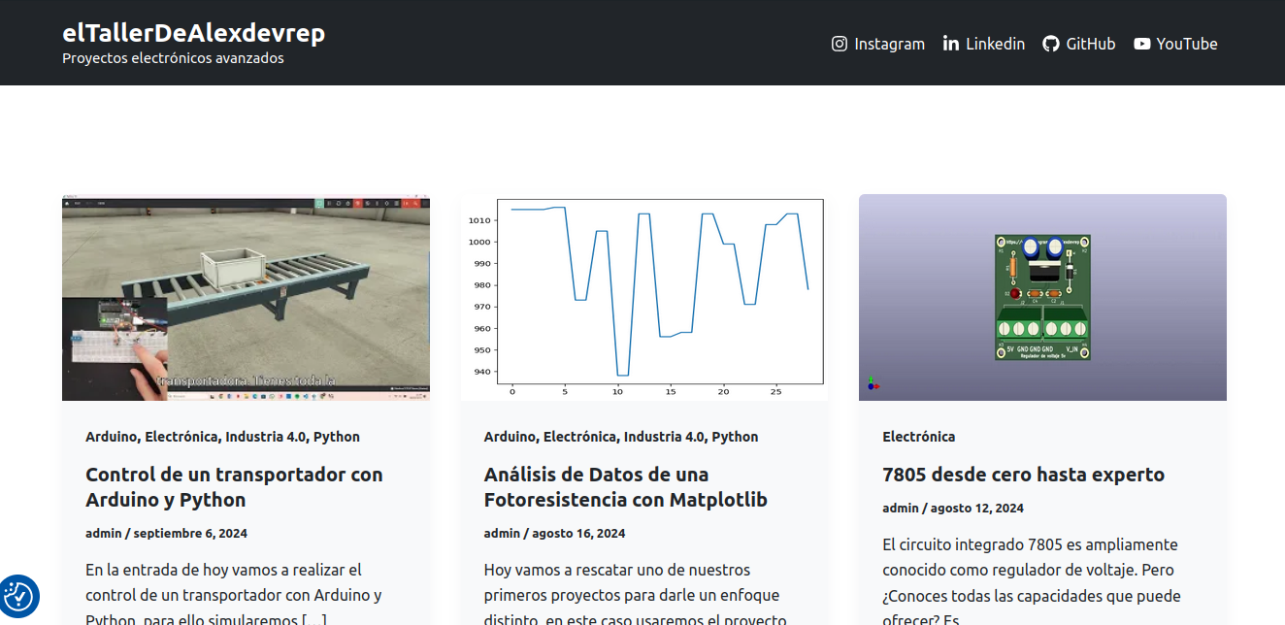The image size is (1285, 625).
Task: Select Electrónica category on Fotoresistencia post
Action: (580, 437)
